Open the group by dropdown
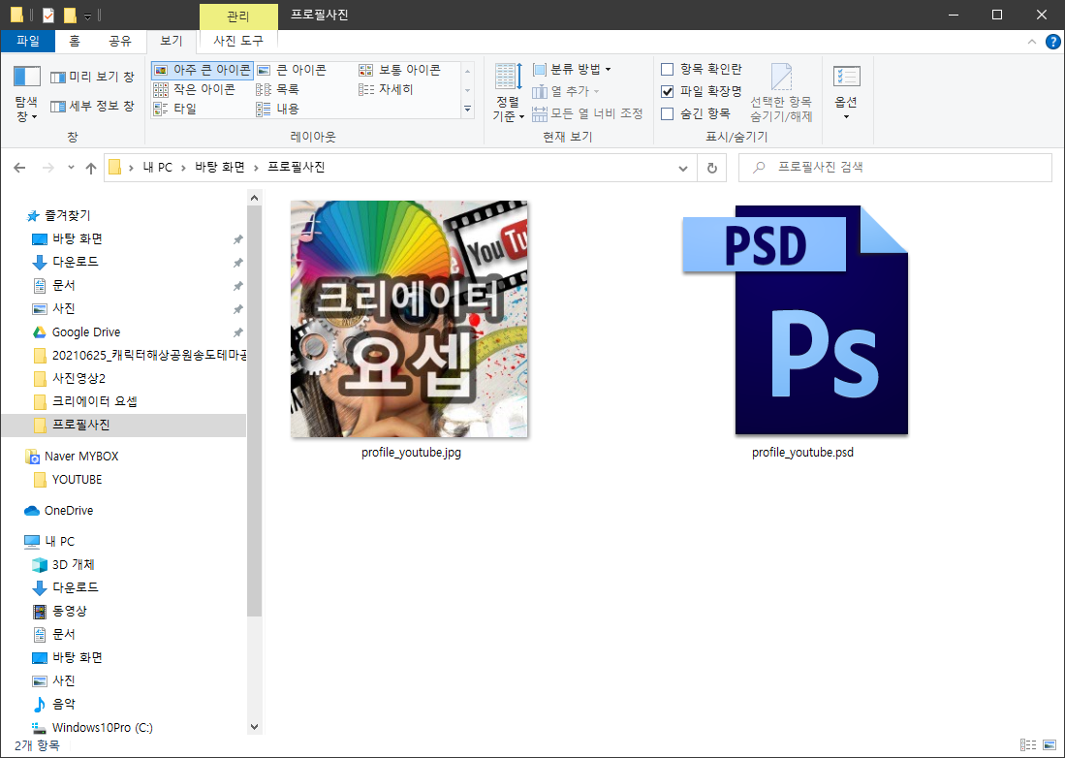Viewport: 1065px width, 758px height. tap(572, 69)
